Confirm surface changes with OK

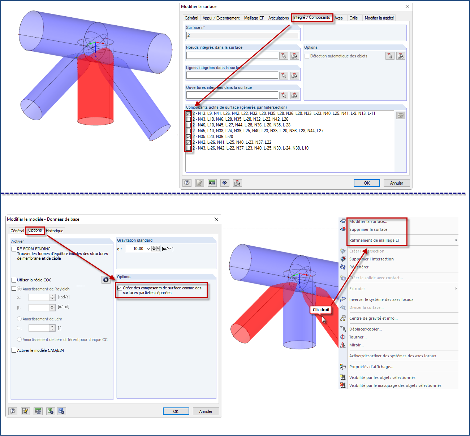coord(367,183)
